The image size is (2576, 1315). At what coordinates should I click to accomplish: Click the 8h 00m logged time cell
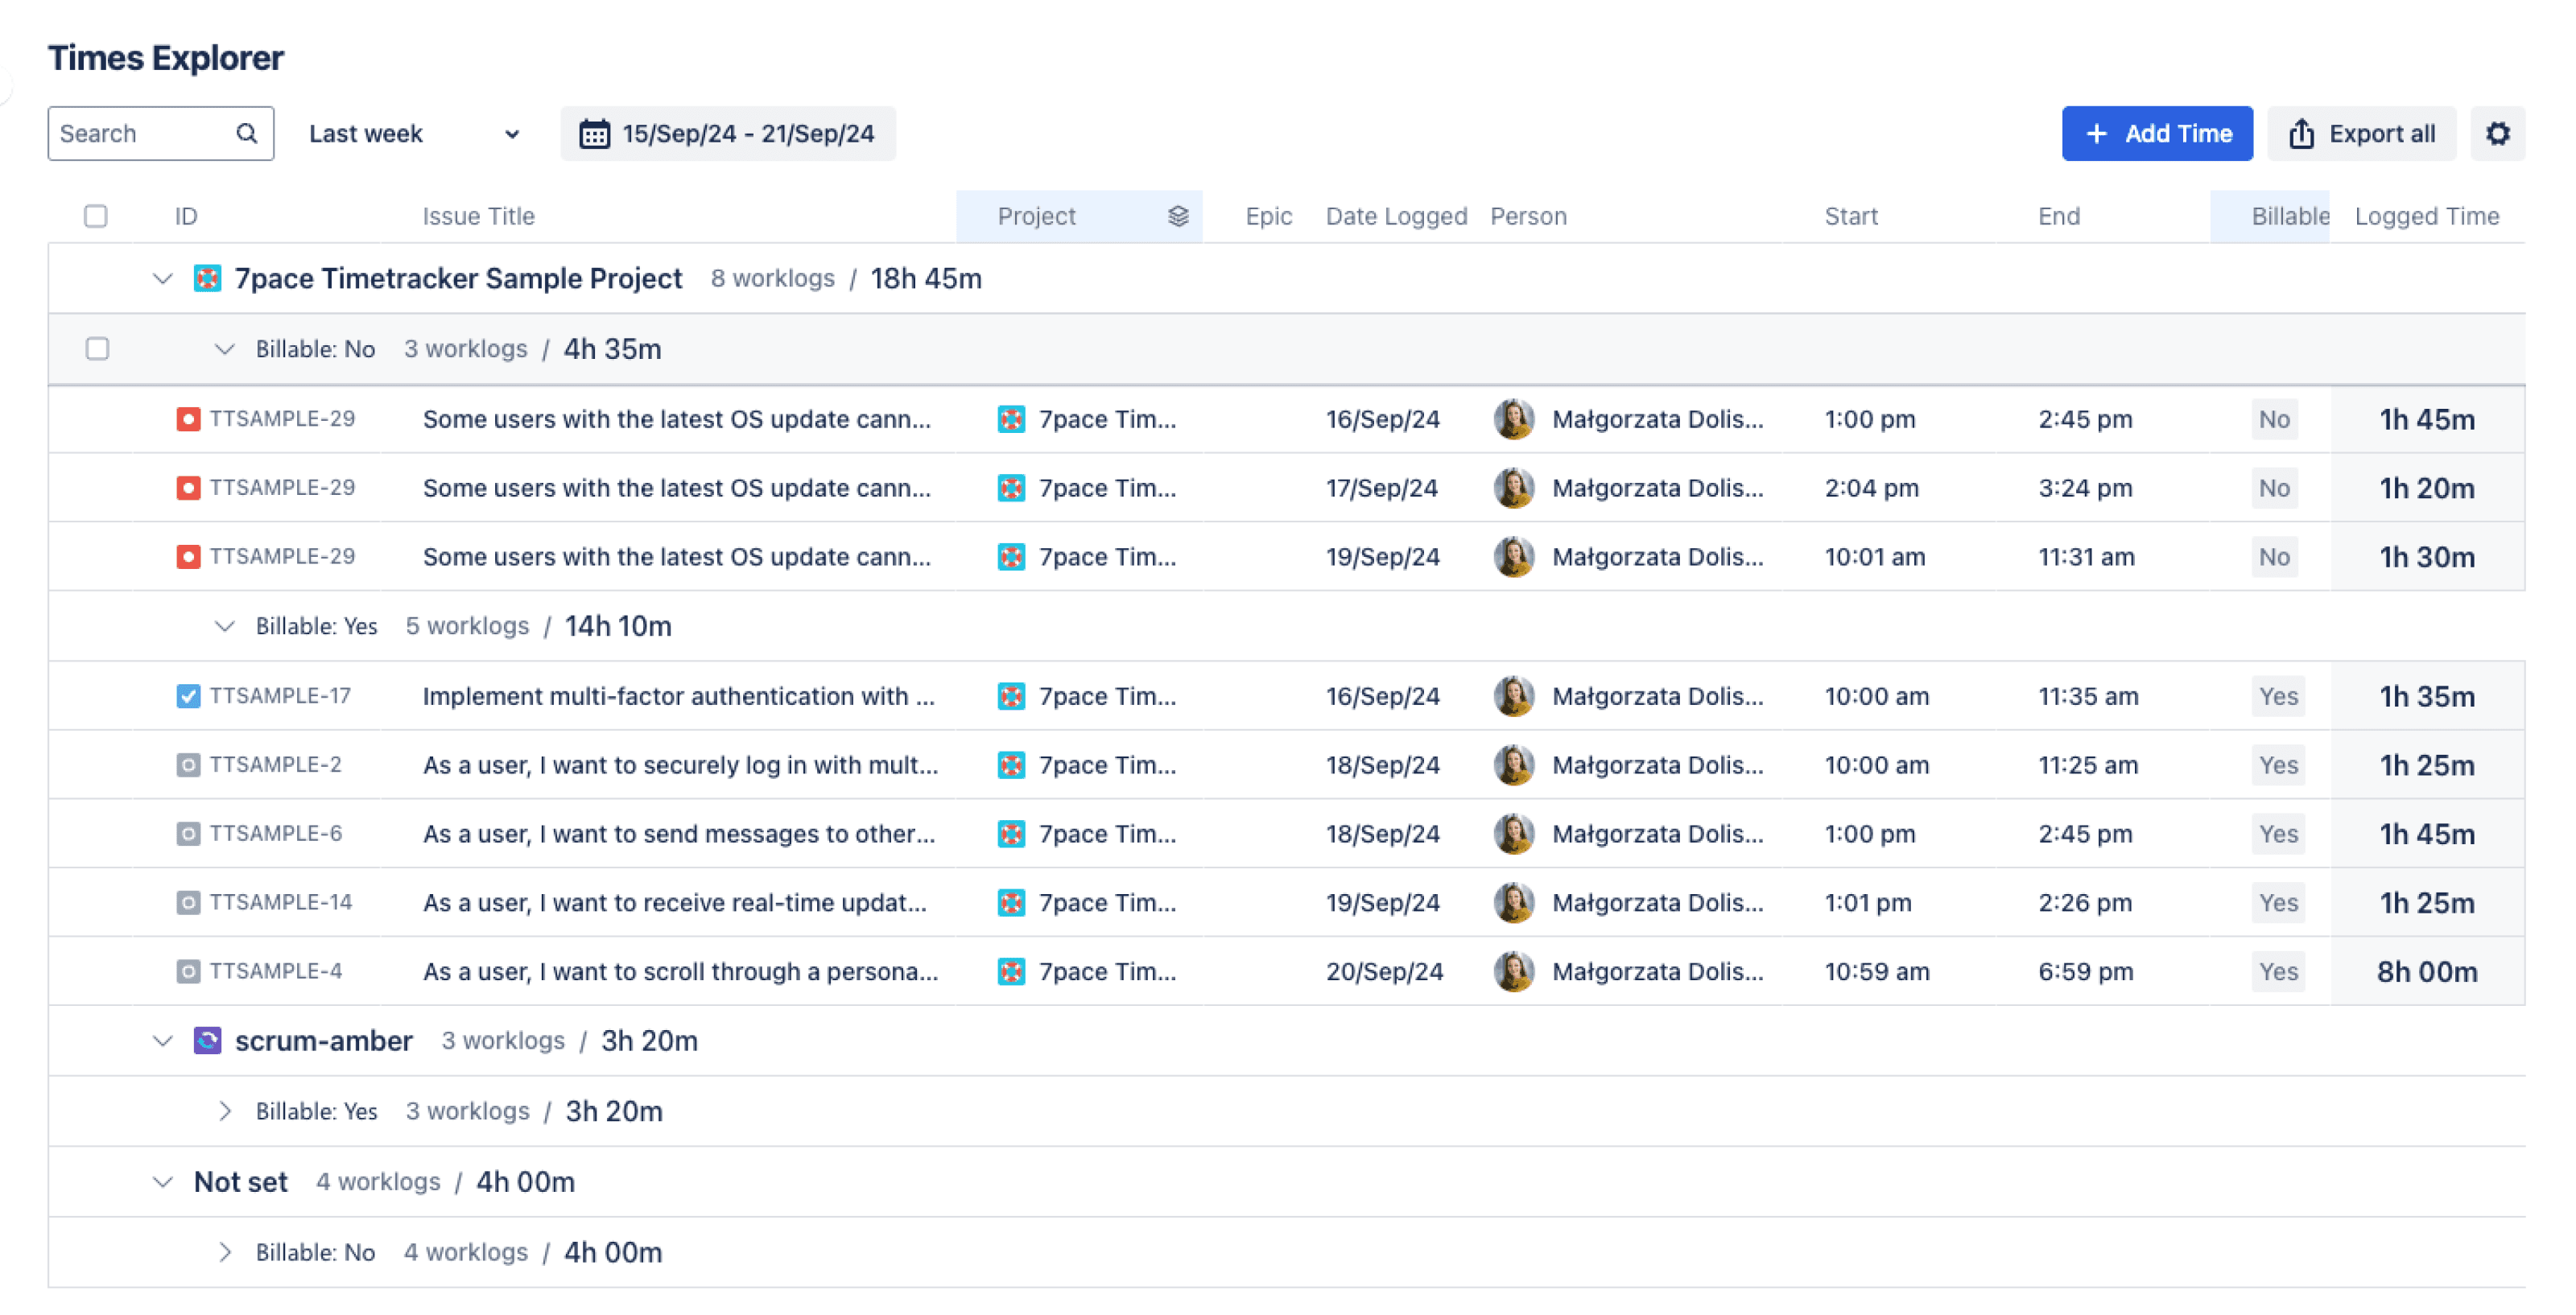click(x=2427, y=972)
